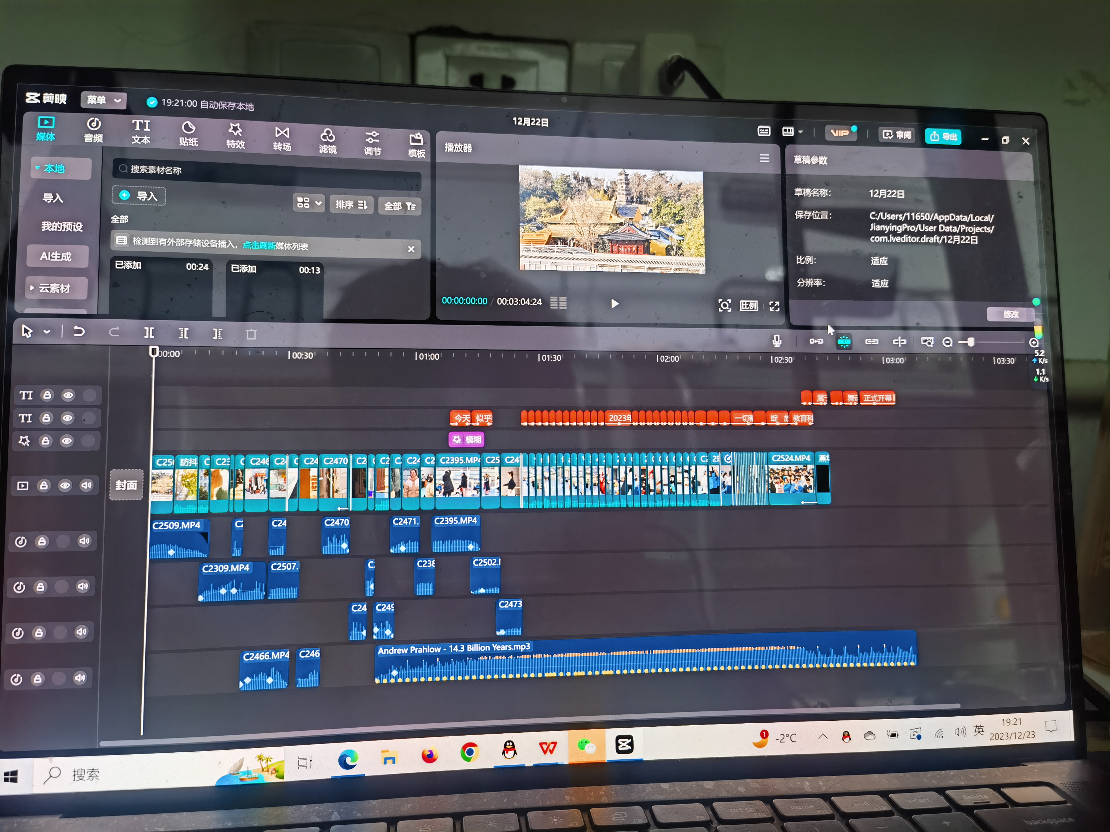This screenshot has width=1110, height=832.
Task: Mute the main video track speaker
Action: 86,485
